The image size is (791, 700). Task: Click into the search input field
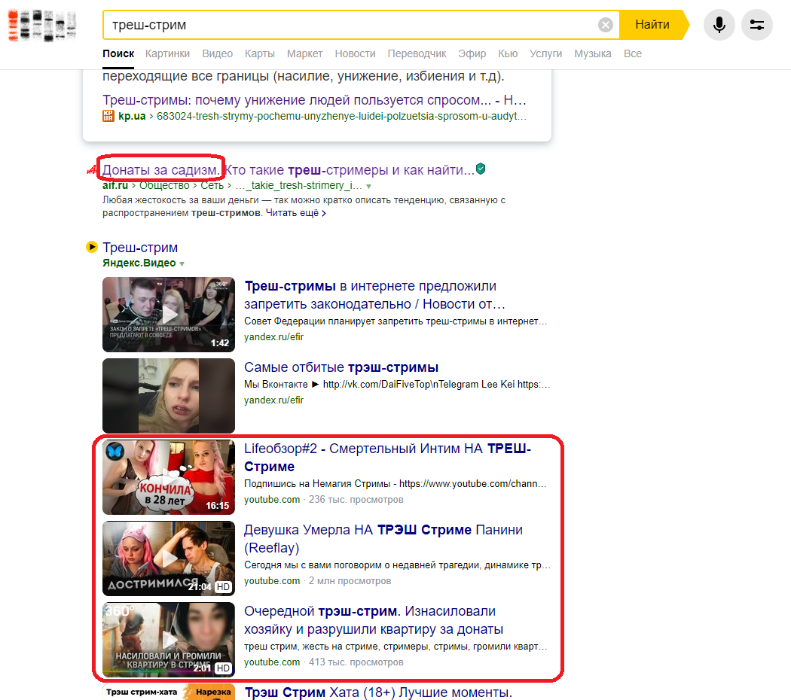click(347, 25)
